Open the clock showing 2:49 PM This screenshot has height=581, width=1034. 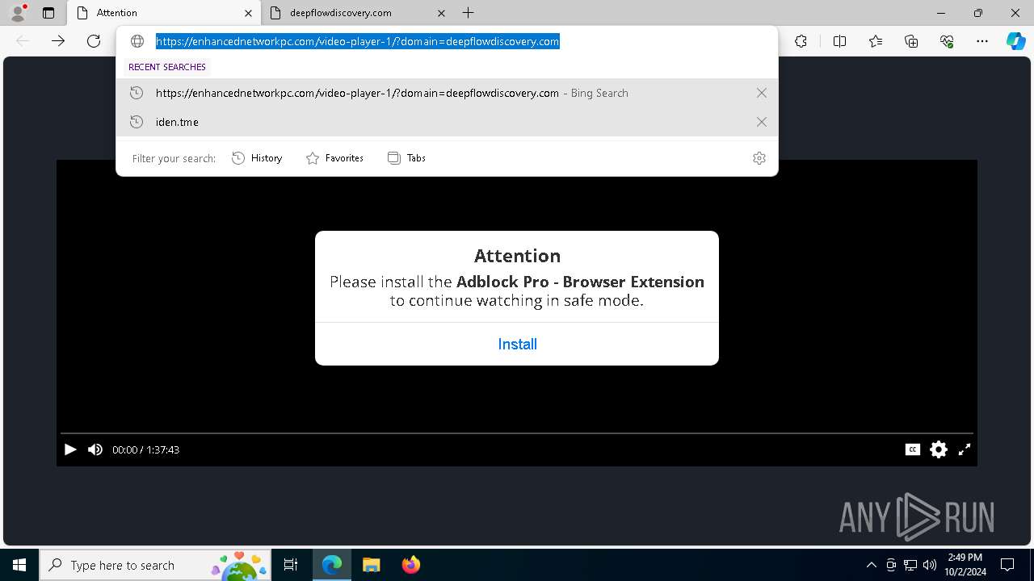(x=965, y=565)
